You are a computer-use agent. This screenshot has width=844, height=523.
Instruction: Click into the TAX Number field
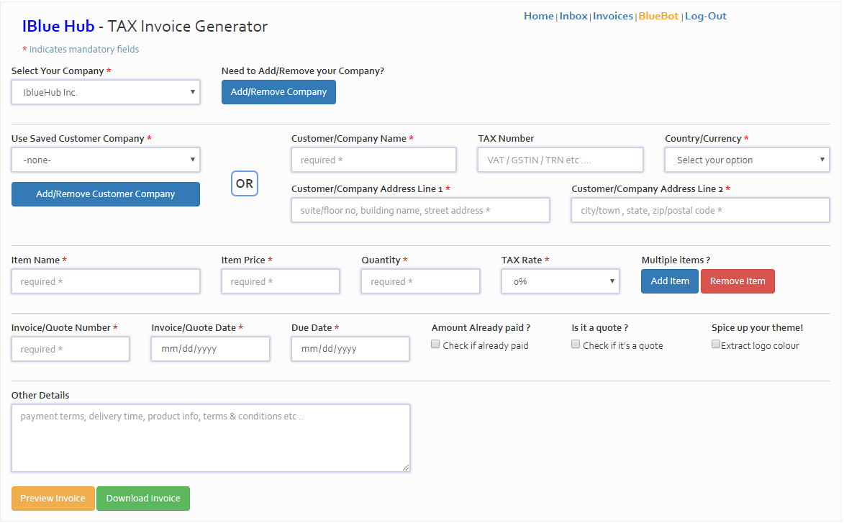pyautogui.click(x=560, y=160)
